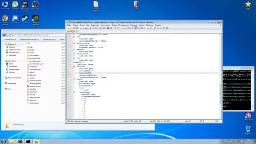Open the Синтаксисы menu

pyautogui.click(x=105, y=25)
